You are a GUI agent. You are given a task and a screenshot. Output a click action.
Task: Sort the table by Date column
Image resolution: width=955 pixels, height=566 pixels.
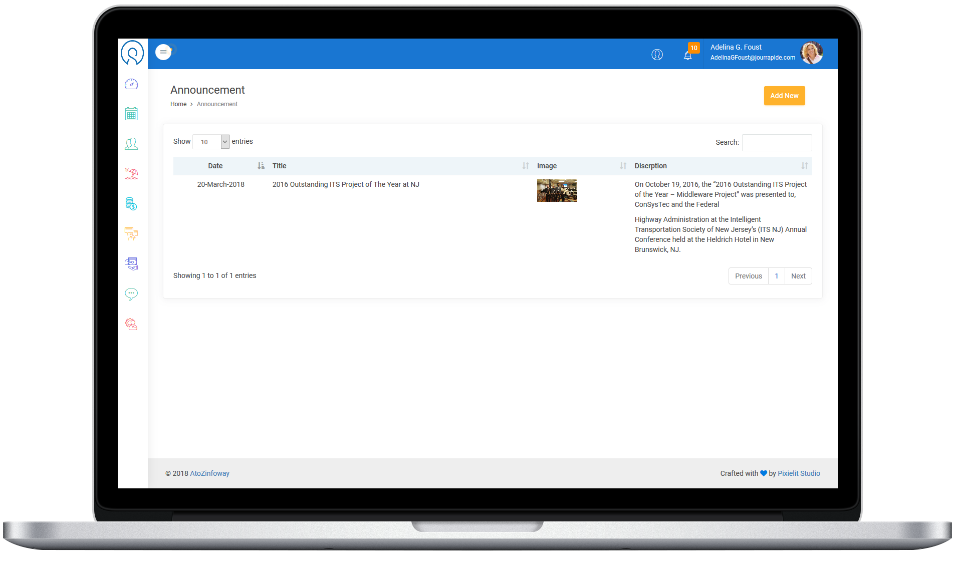(215, 166)
